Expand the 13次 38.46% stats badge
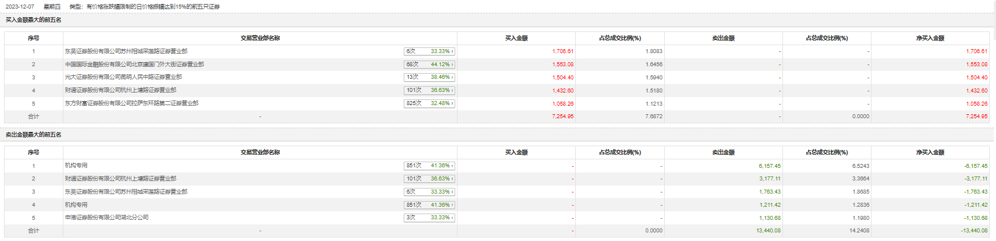Screen dimensions: 996x241 (x=429, y=77)
